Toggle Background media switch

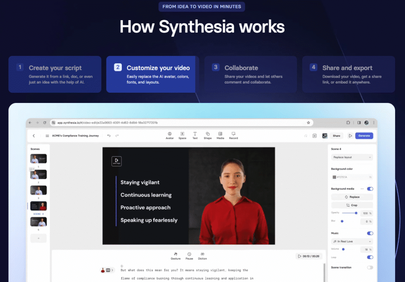(370, 189)
